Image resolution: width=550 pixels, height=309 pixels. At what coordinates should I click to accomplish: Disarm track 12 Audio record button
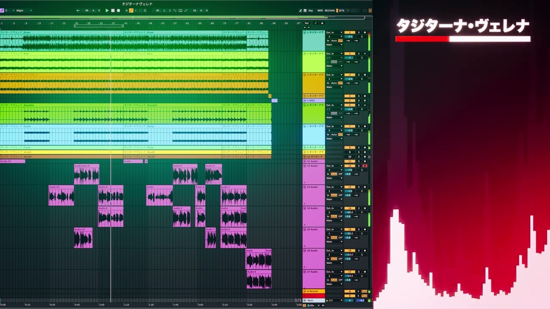coord(365,166)
